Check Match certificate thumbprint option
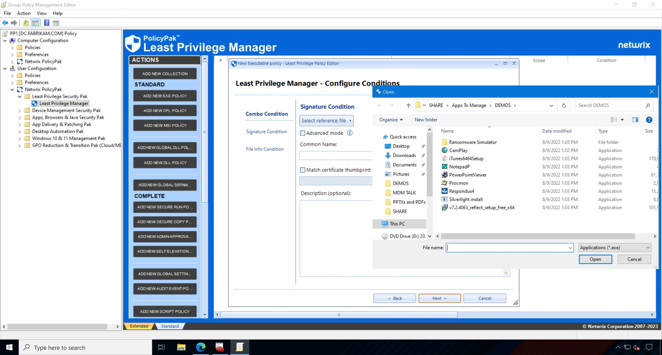The height and width of the screenshot is (355, 662). pos(302,170)
